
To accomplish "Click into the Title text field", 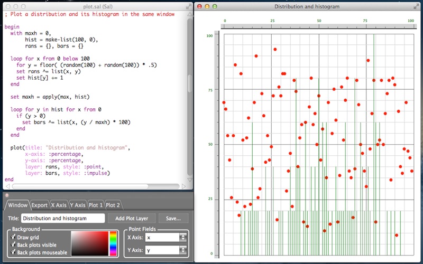I will pos(63,218).
